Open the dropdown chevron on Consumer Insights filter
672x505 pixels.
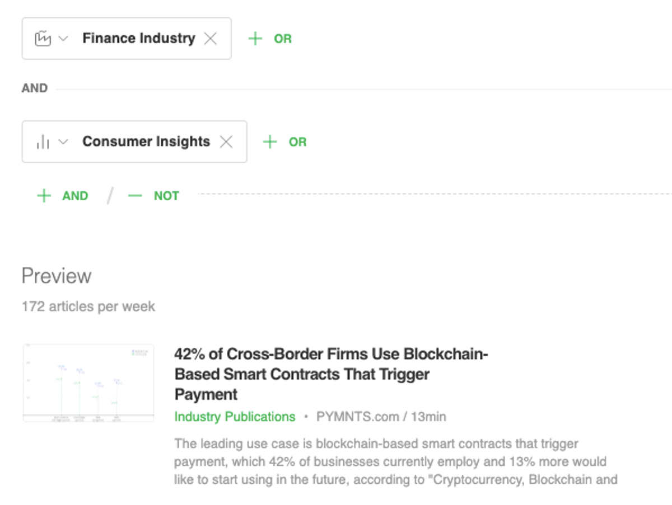(x=63, y=141)
